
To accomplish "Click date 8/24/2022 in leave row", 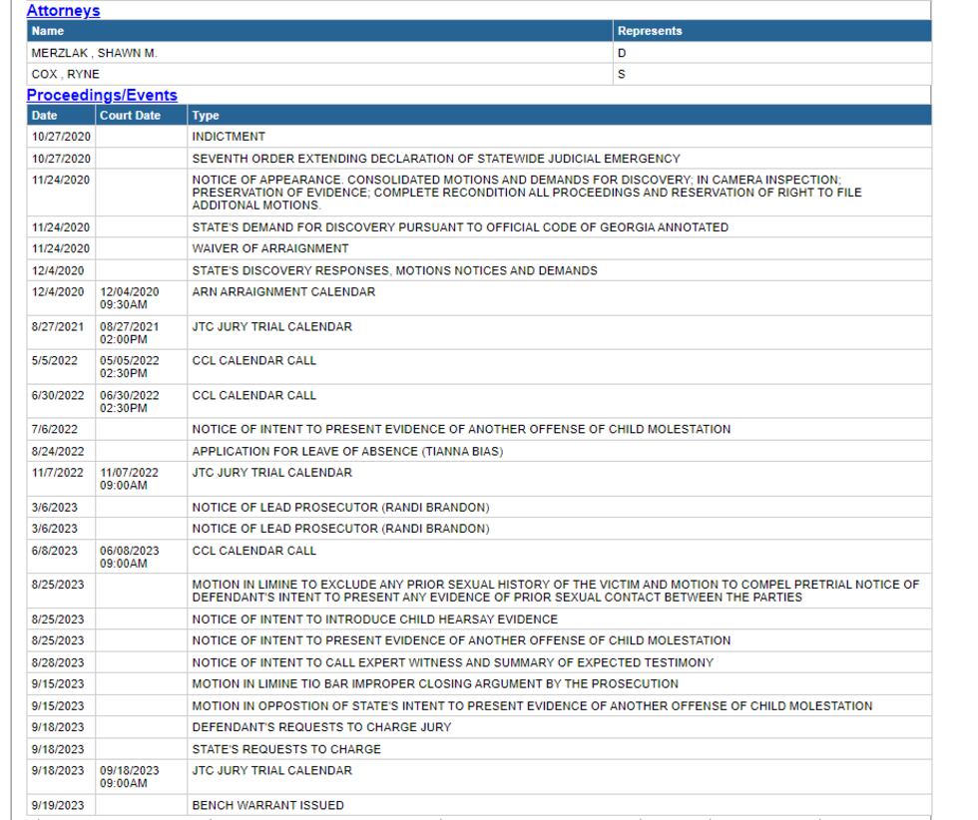I will click(58, 451).
